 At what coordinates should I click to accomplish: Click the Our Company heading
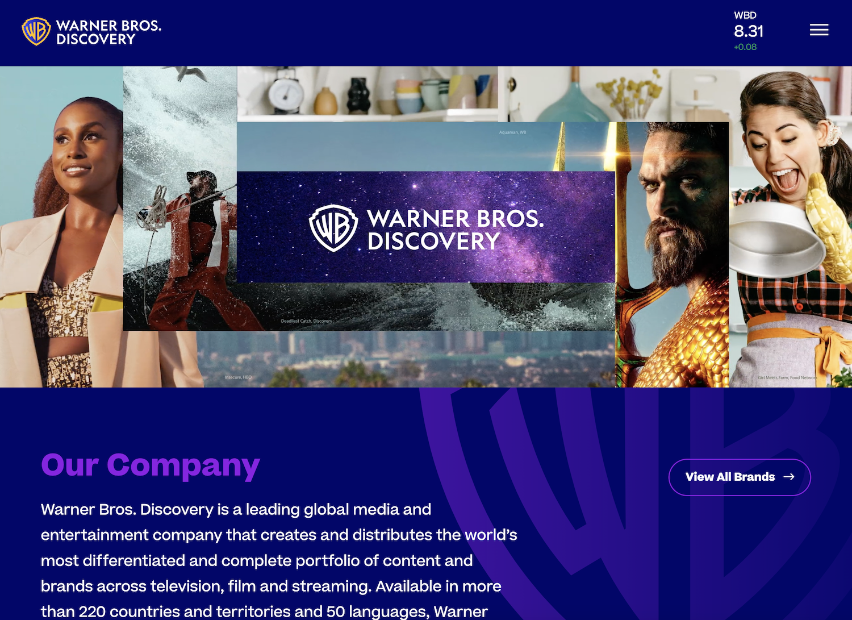pos(151,465)
